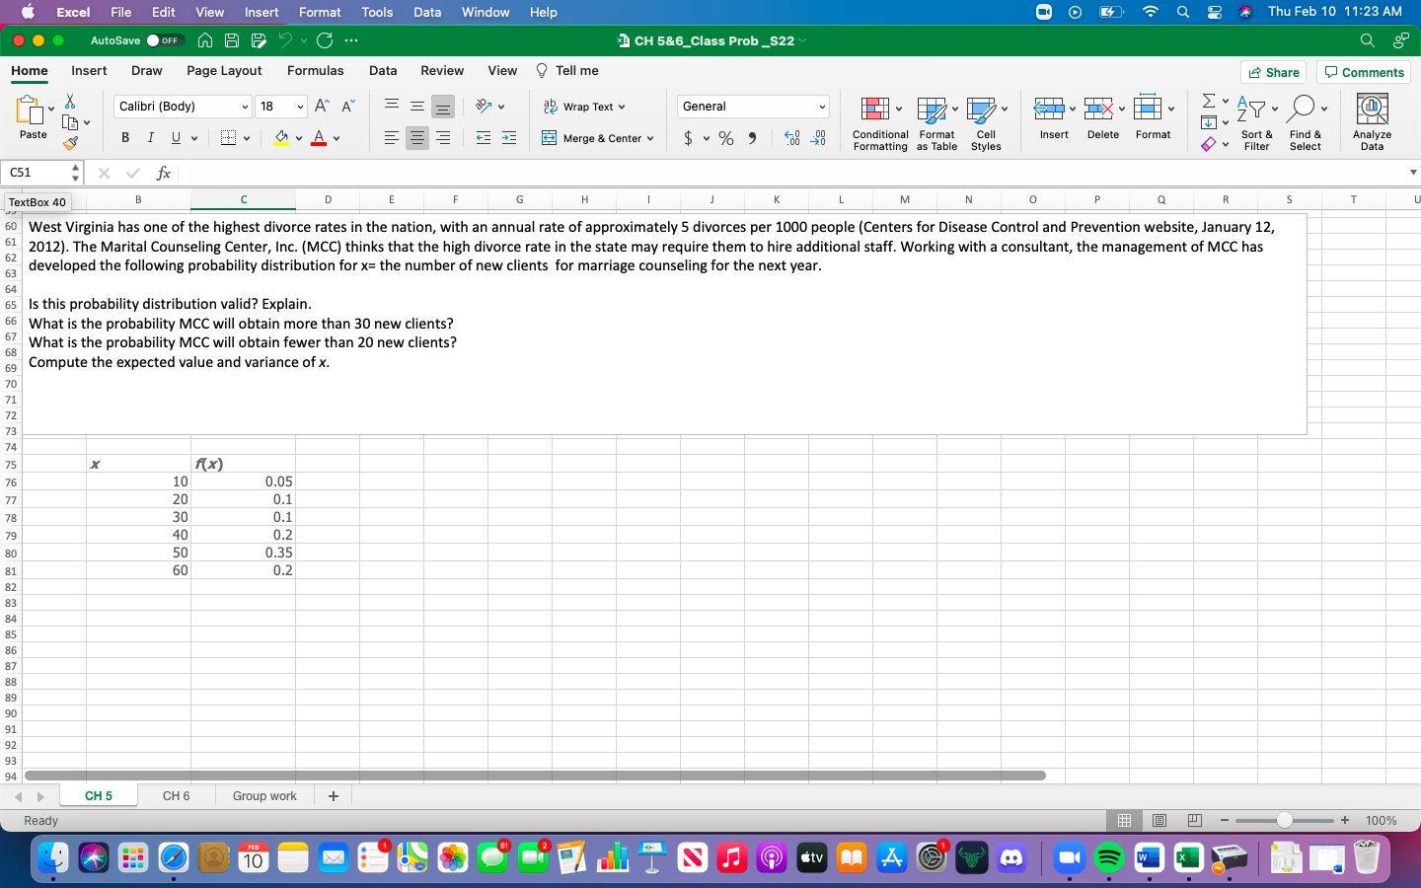Apply left text alignment
This screenshot has height=888, width=1421.
tap(392, 138)
